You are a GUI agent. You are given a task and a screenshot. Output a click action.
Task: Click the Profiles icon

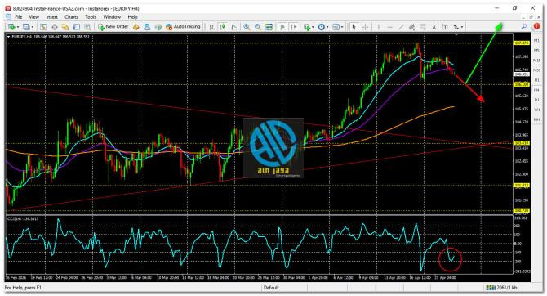pyautogui.click(x=26, y=27)
